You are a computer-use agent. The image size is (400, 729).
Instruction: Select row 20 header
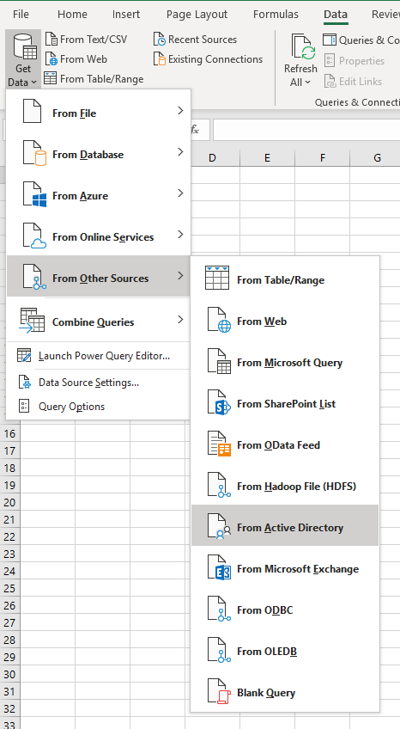pos(9,503)
